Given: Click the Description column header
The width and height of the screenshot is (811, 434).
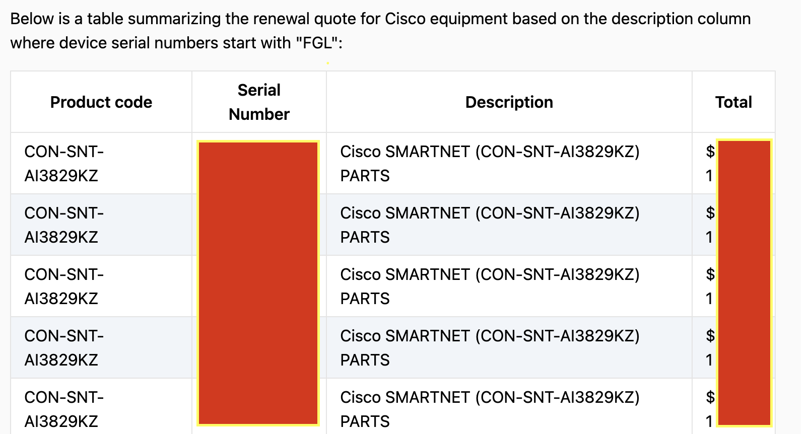Looking at the screenshot, I should pyautogui.click(x=509, y=102).
